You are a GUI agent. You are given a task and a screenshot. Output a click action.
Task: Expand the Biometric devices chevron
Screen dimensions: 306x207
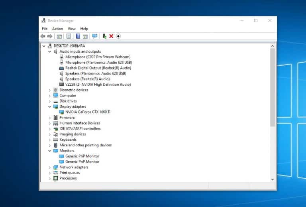click(x=49, y=90)
